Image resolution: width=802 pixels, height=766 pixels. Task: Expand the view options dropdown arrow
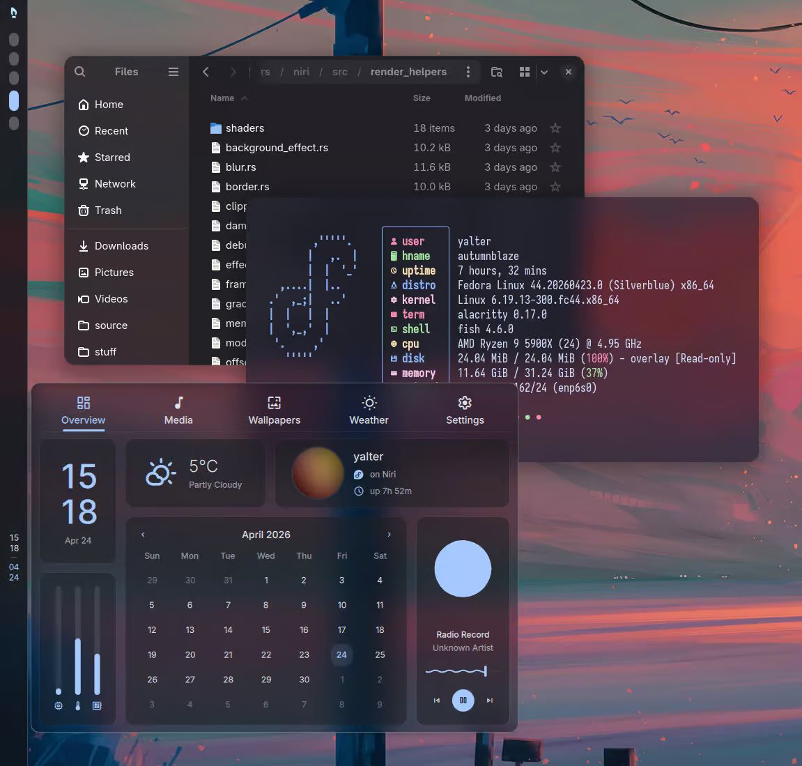(544, 72)
